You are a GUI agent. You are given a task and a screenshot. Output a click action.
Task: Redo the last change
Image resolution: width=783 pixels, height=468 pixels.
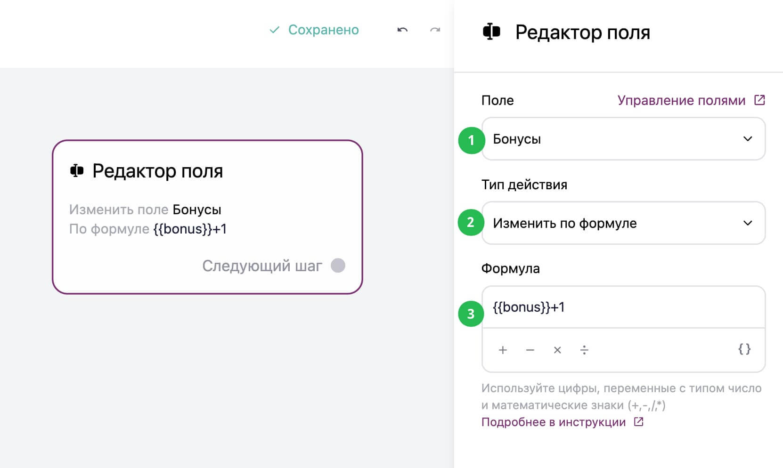pyautogui.click(x=435, y=30)
